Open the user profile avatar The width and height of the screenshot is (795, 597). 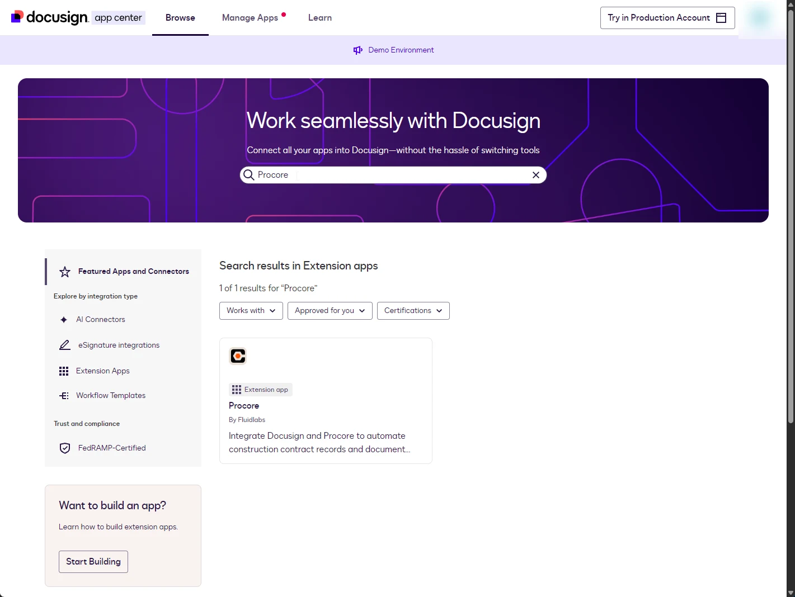760,18
